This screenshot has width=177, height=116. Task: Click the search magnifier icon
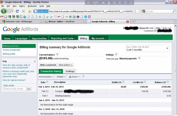[x=174, y=11]
